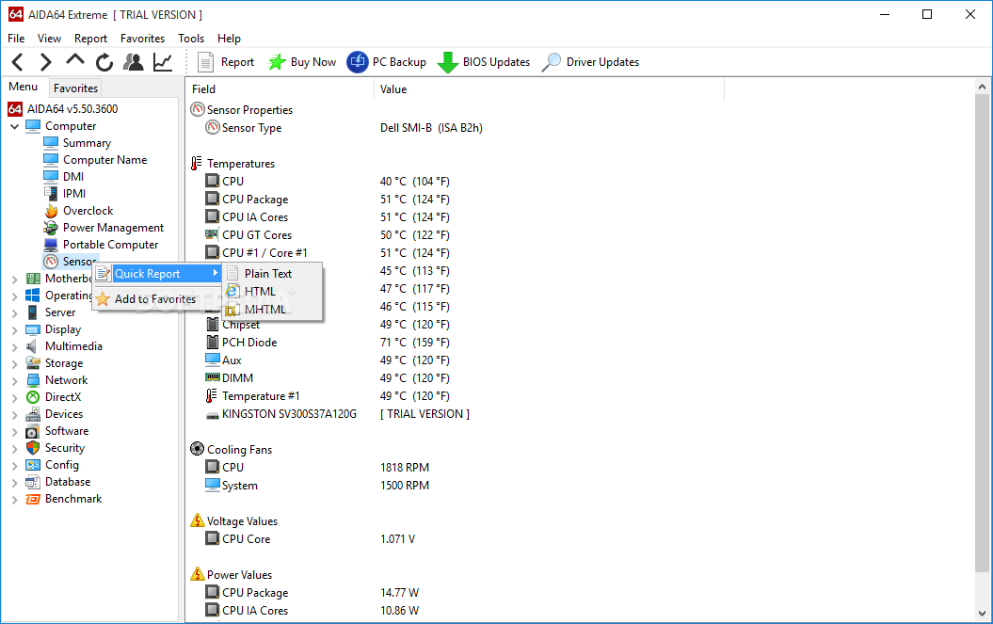Click the Field column header
Viewport: 993px width, 624px height.
coord(280,89)
